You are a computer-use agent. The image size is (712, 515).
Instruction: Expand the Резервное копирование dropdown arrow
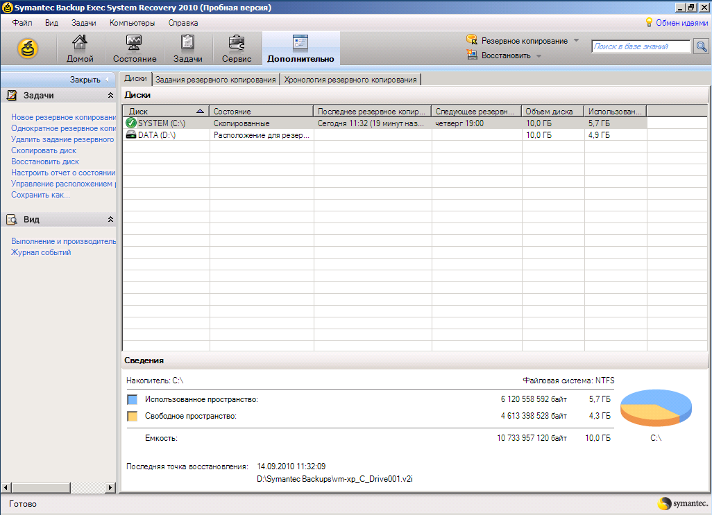576,41
